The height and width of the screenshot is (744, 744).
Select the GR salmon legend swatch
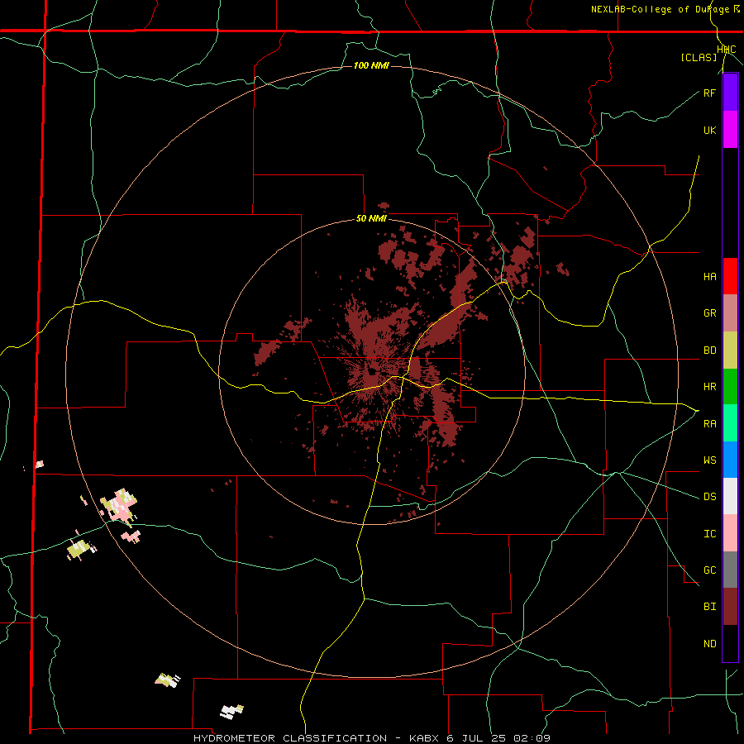pyautogui.click(x=730, y=312)
